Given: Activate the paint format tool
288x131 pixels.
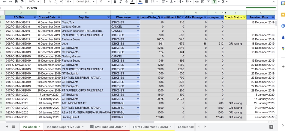Looking at the screenshot, I should [x=22, y=2].
